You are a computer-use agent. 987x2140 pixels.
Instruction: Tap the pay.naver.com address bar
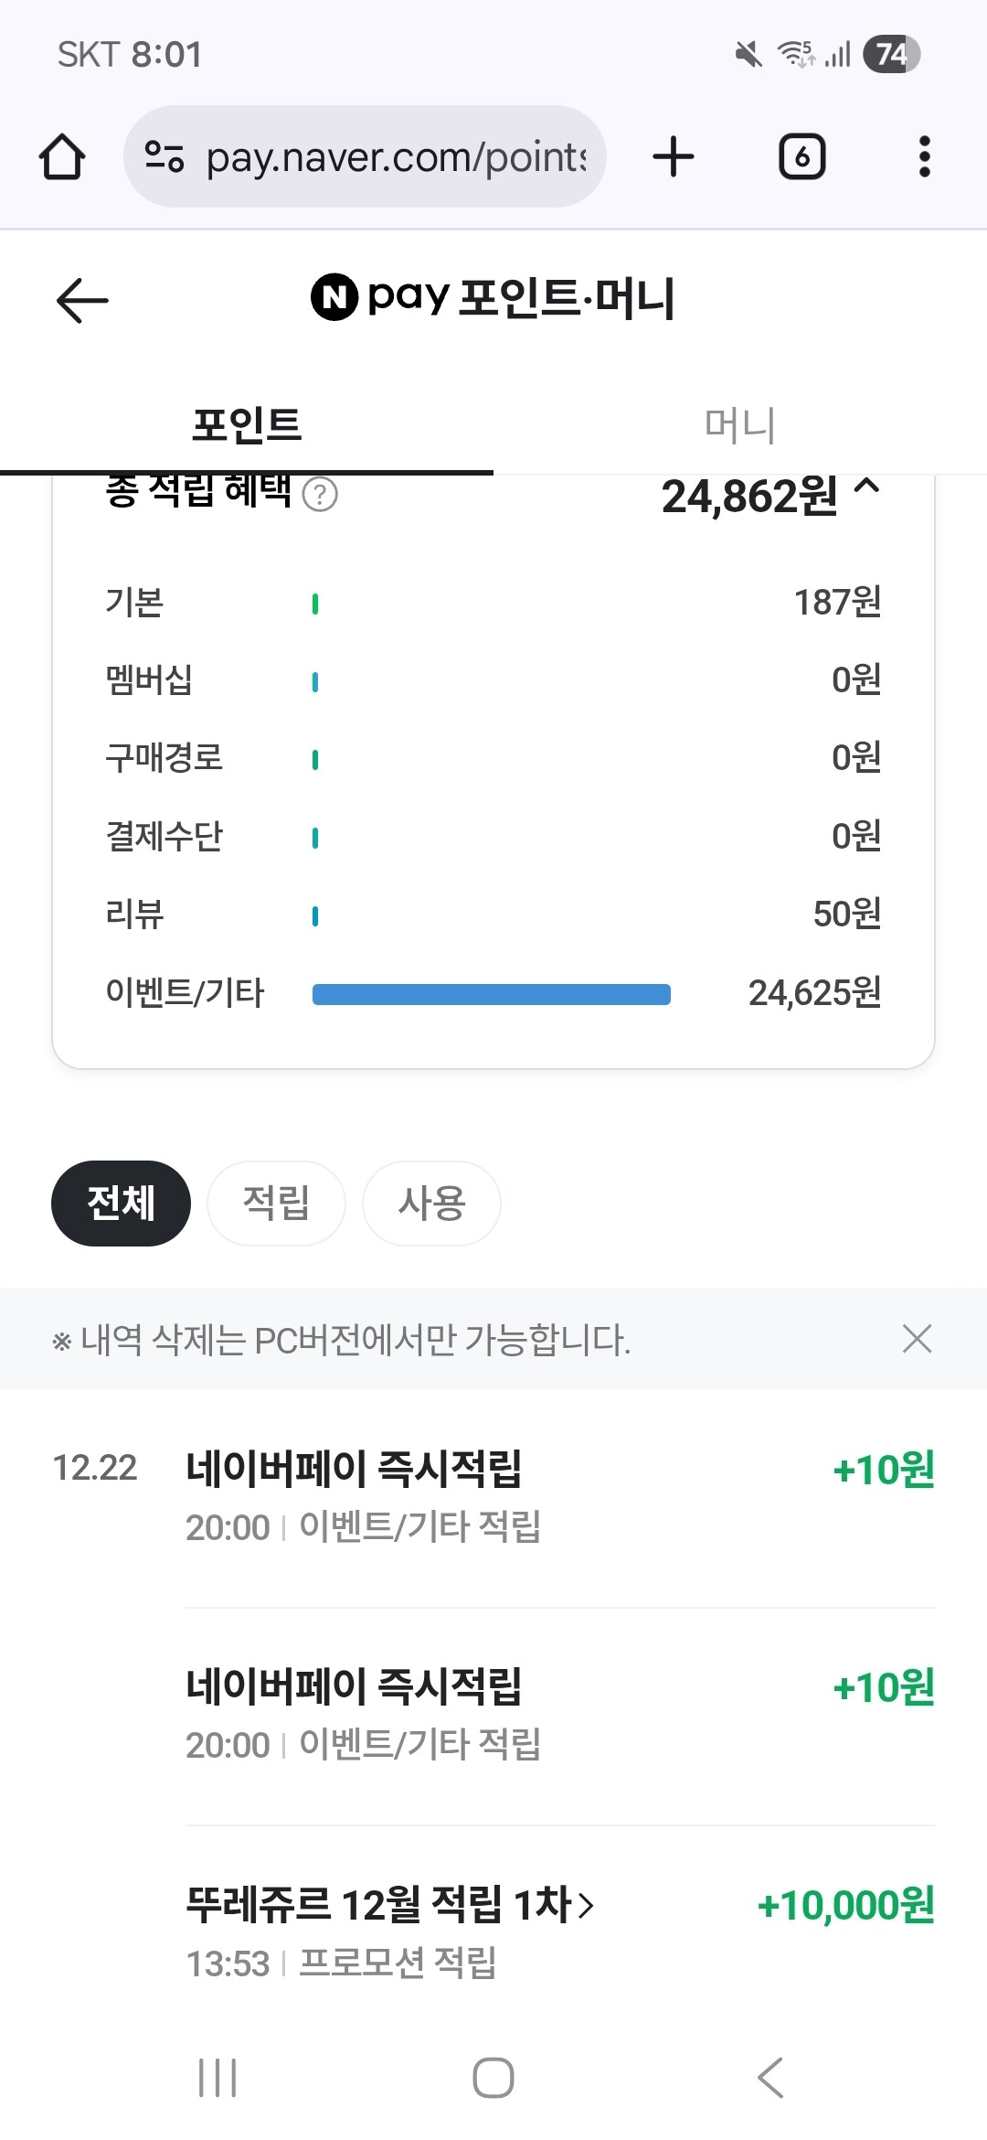pos(393,156)
